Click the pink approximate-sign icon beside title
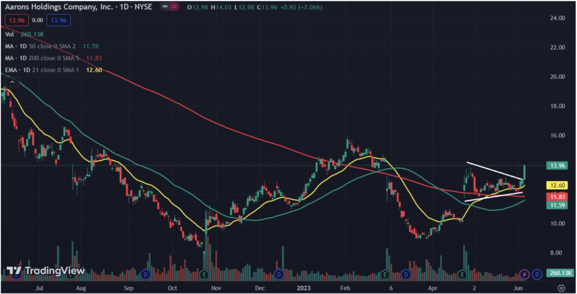577x294 pixels. (x=174, y=7)
